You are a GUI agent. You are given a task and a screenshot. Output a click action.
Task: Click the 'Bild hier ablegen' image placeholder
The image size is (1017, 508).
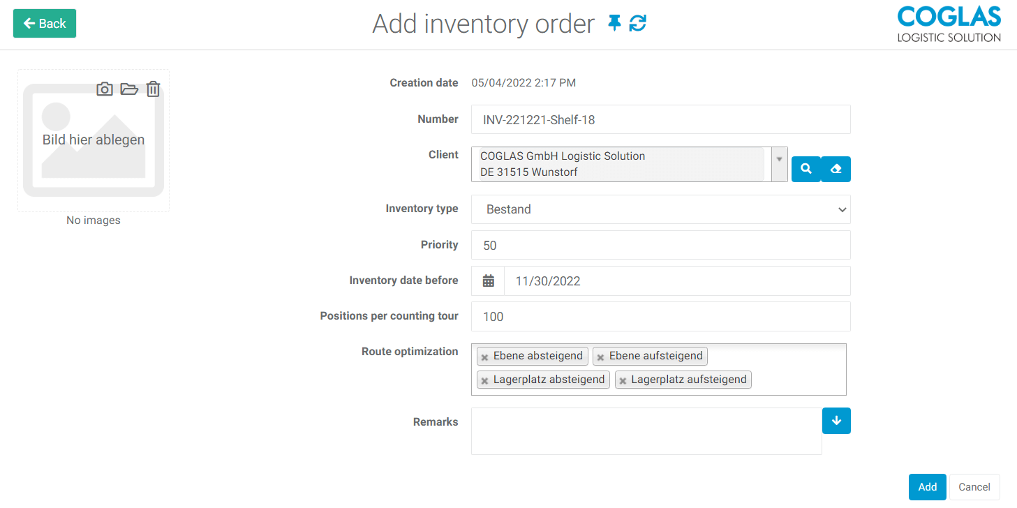coord(94,140)
